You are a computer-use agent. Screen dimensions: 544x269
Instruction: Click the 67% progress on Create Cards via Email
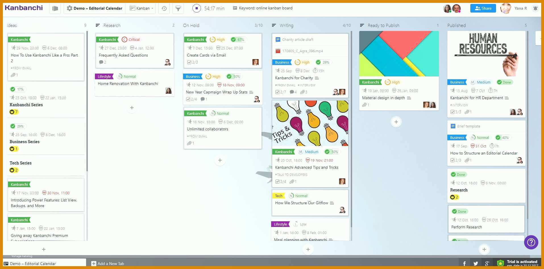tap(238, 40)
